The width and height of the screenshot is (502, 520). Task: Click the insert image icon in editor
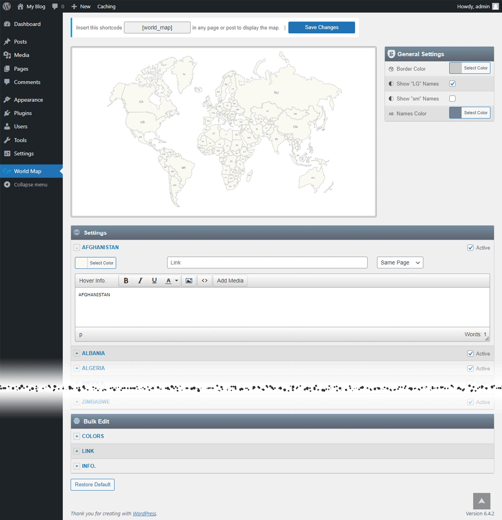pyautogui.click(x=189, y=281)
